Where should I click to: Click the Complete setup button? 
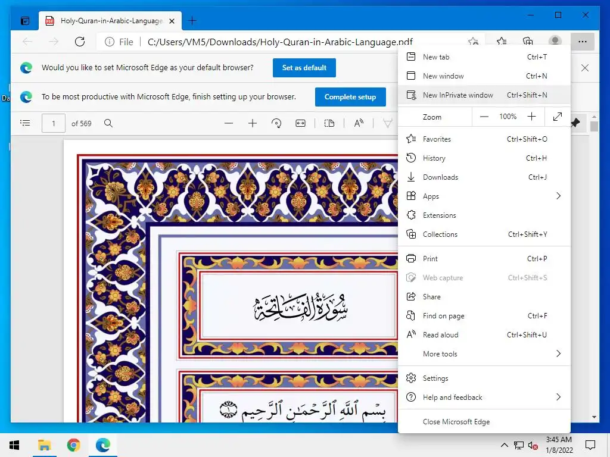(350, 97)
